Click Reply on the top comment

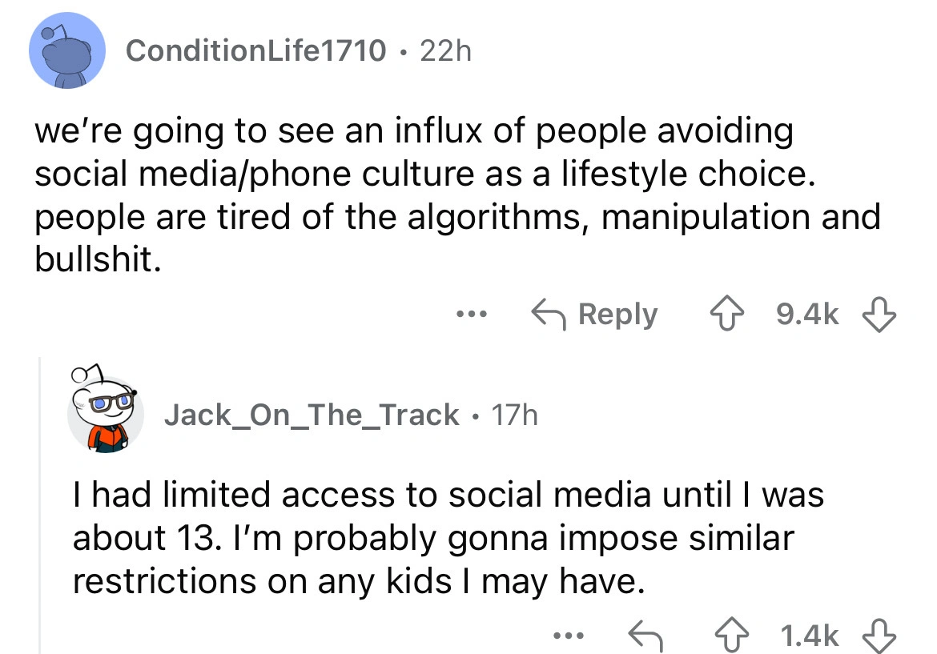pyautogui.click(x=618, y=315)
